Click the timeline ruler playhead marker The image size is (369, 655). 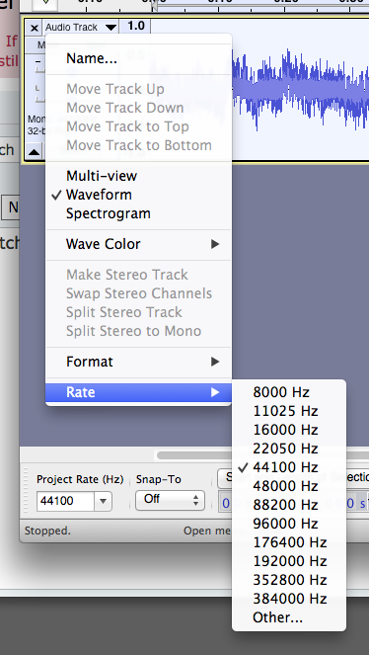point(154,5)
